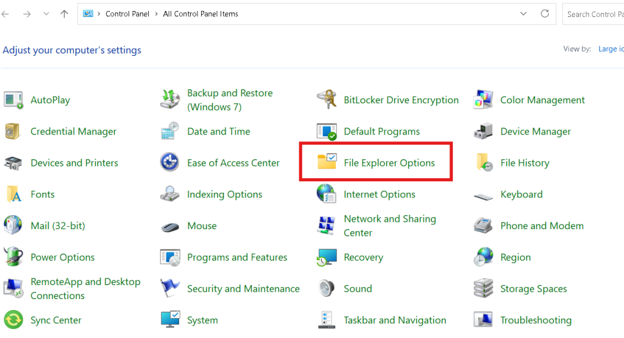
Task: Select All Control Panel Items breadcrumb
Action: click(x=200, y=14)
